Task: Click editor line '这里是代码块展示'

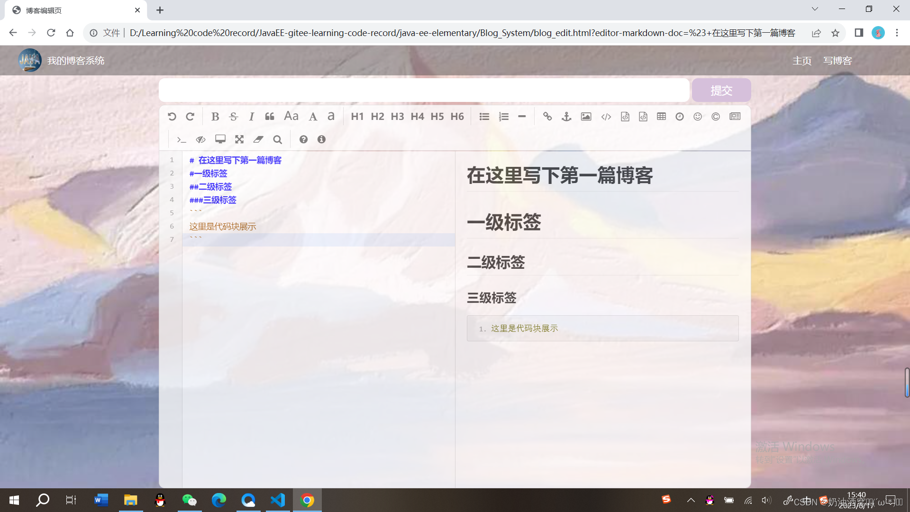Action: 223,227
